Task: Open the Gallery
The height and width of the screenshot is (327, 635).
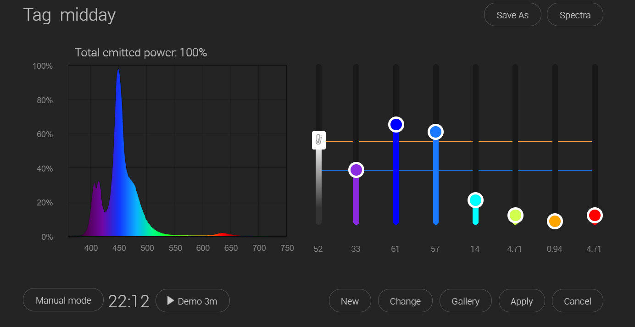Action: [465, 301]
